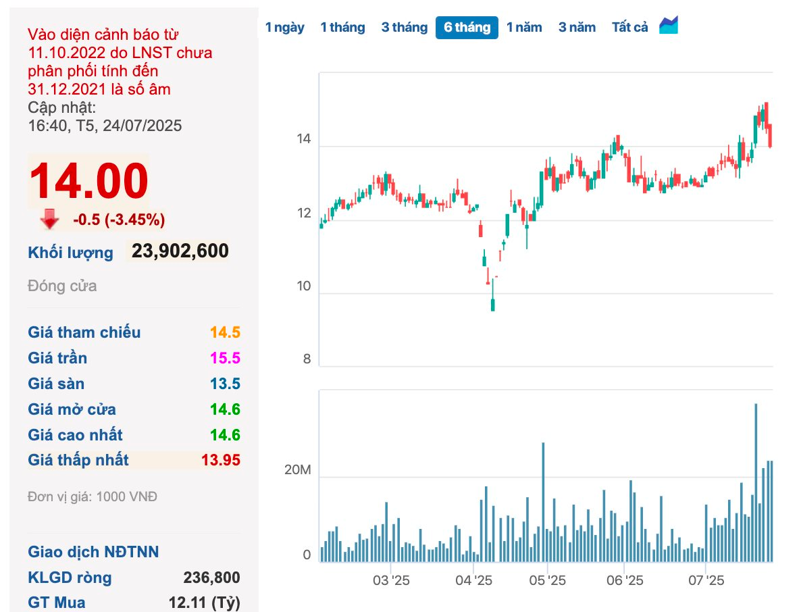Click the Giá tham chiếu label

[84, 332]
